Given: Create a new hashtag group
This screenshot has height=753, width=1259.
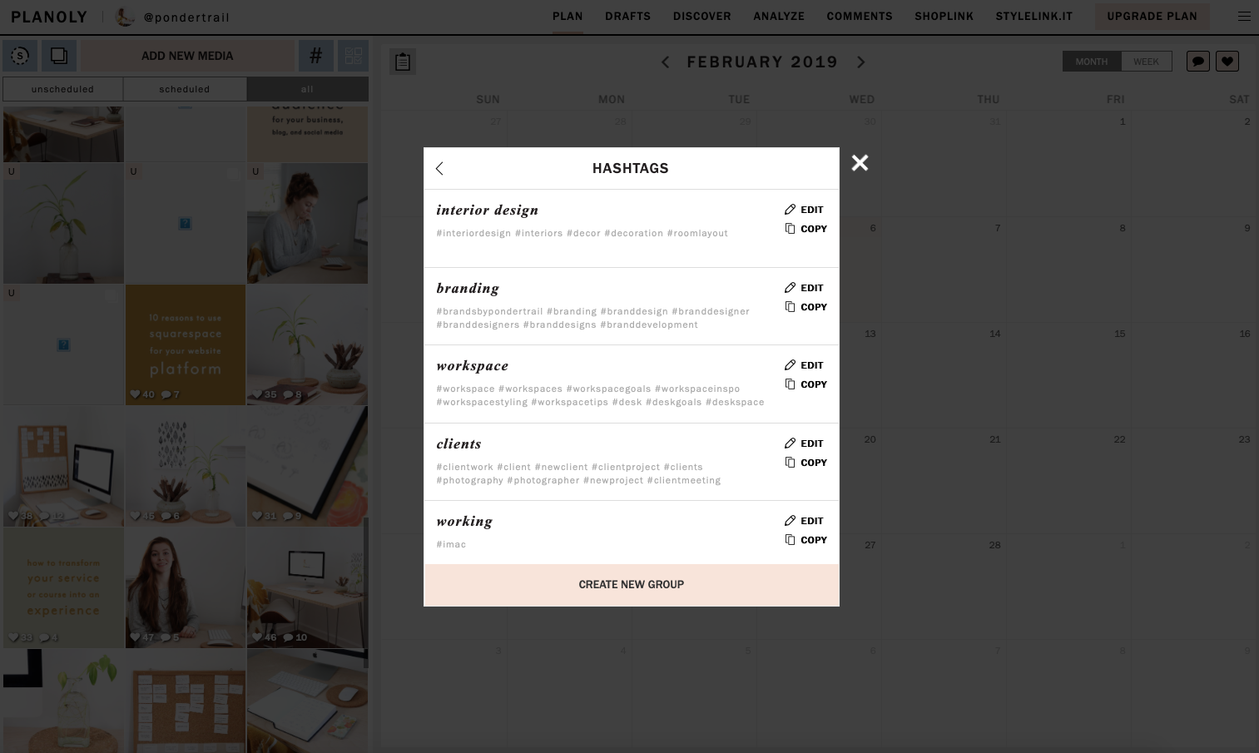Looking at the screenshot, I should point(632,585).
